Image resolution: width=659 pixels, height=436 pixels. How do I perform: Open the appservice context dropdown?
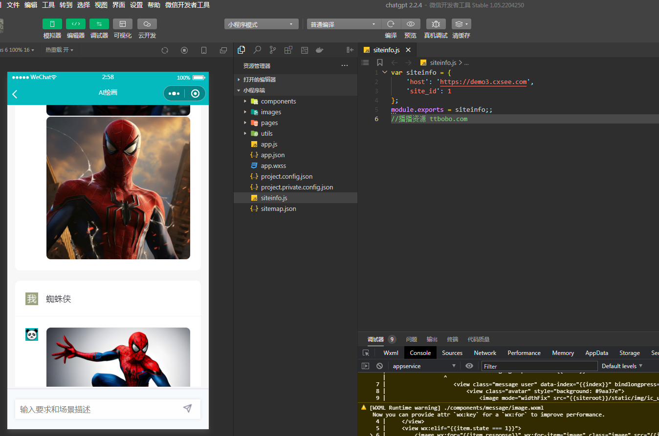[424, 366]
